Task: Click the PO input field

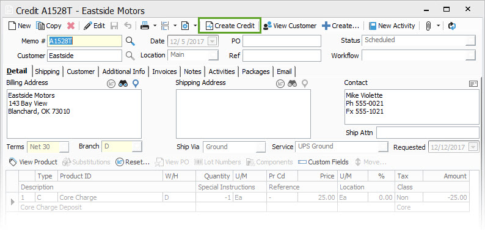Action: pyautogui.click(x=282, y=41)
